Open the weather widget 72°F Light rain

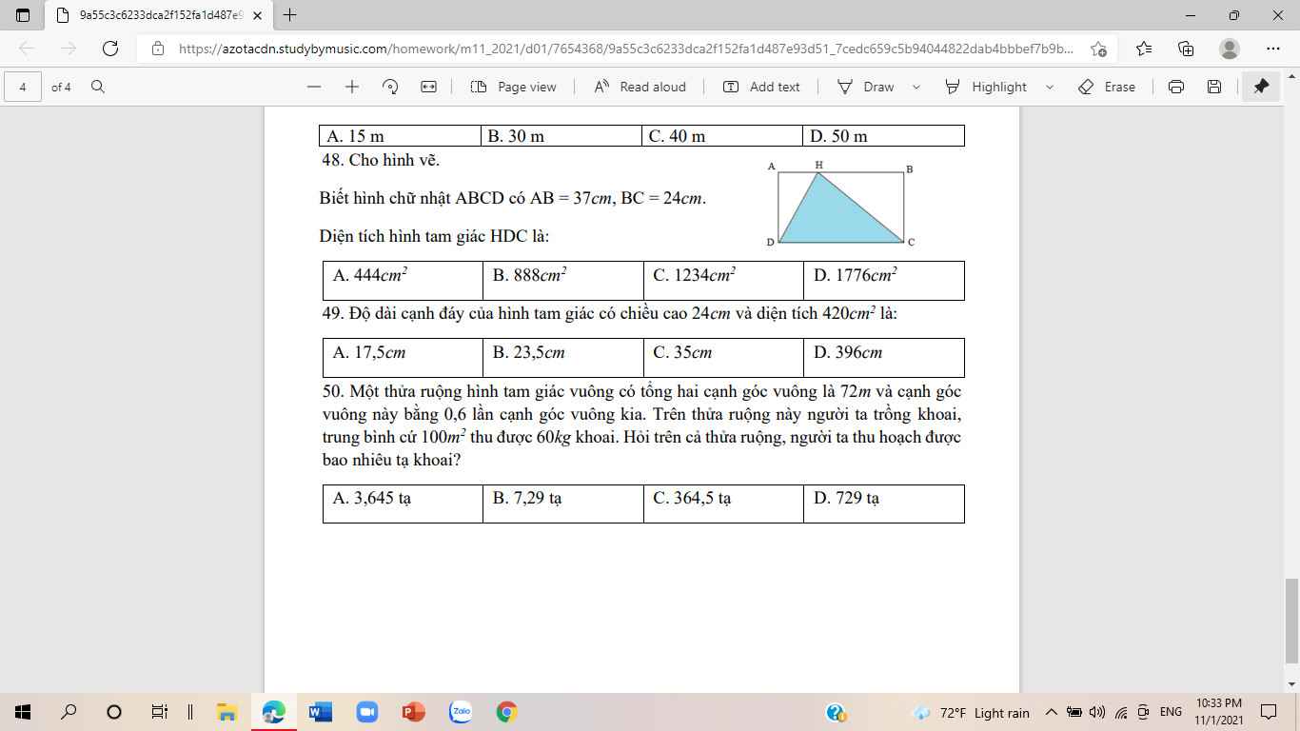[x=971, y=712]
